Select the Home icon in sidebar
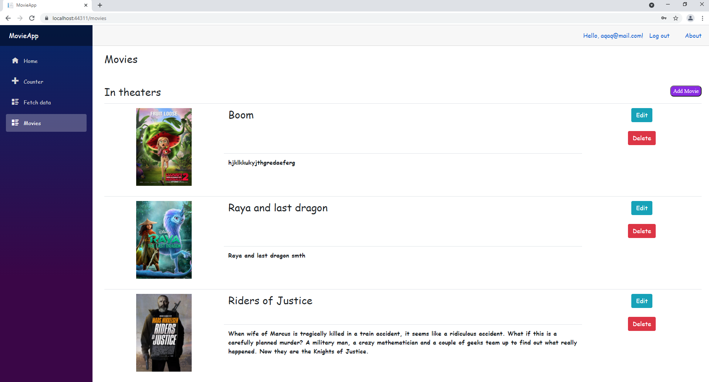 15,60
